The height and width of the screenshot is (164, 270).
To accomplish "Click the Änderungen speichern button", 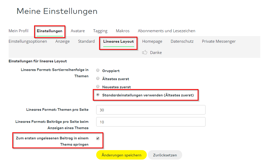I will [121, 155].
